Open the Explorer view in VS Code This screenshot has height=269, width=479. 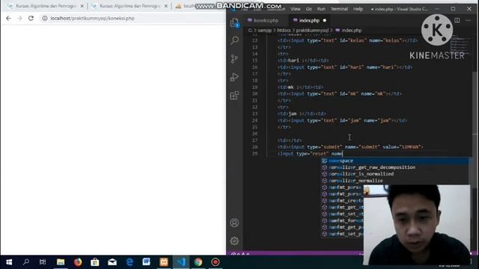(234, 23)
